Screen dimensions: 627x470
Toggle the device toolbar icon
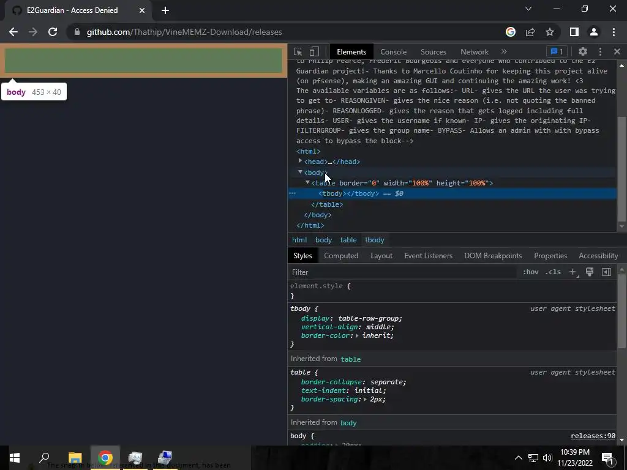pos(314,51)
